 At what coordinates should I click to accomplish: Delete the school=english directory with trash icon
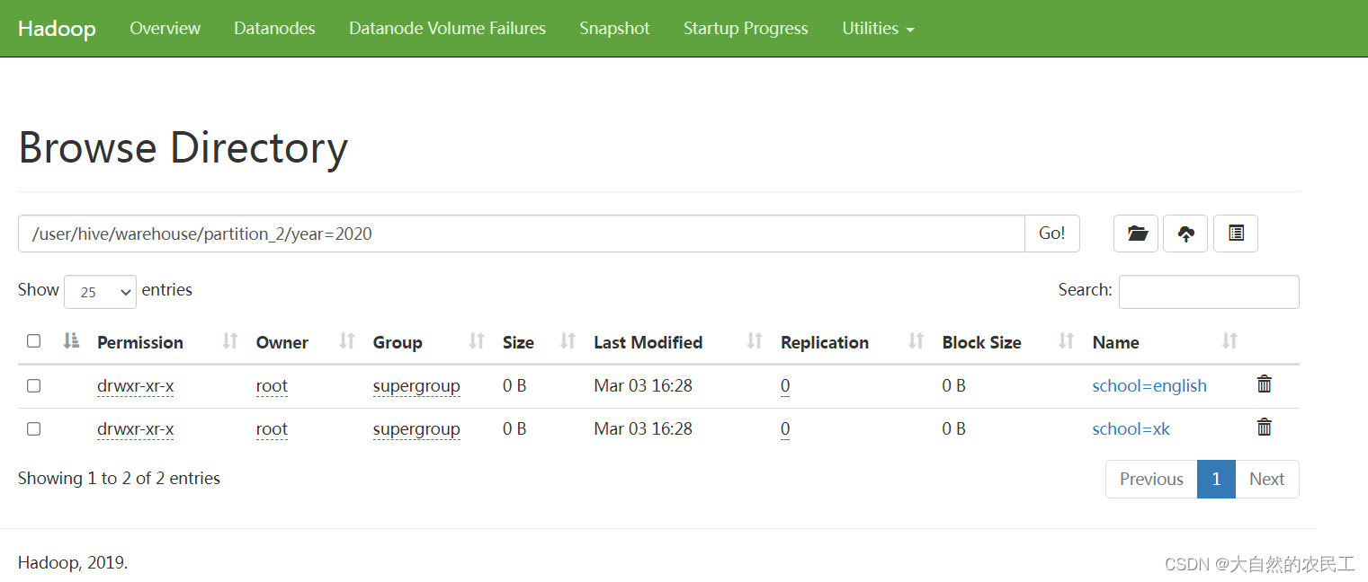[1265, 384]
